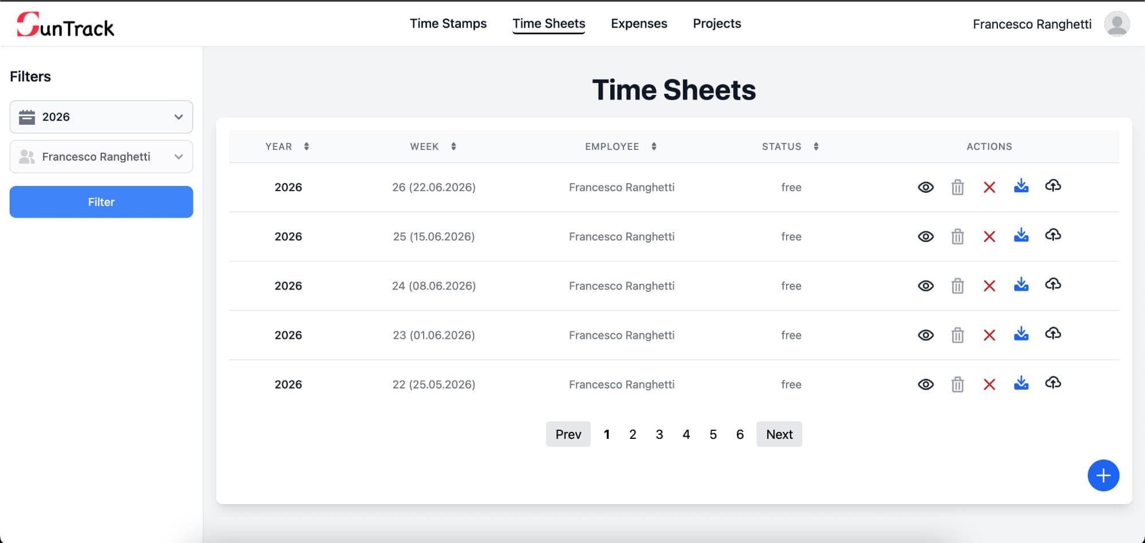Jump to page 6
1145x543 pixels.
click(740, 434)
